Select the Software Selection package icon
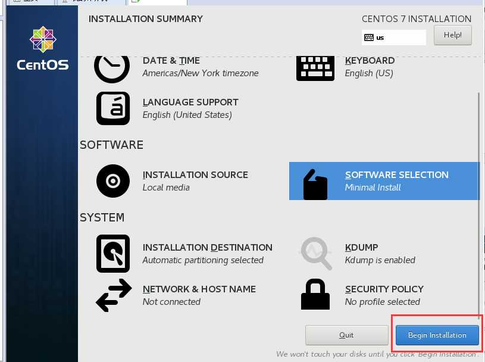The height and width of the screenshot is (362, 485). (315, 185)
